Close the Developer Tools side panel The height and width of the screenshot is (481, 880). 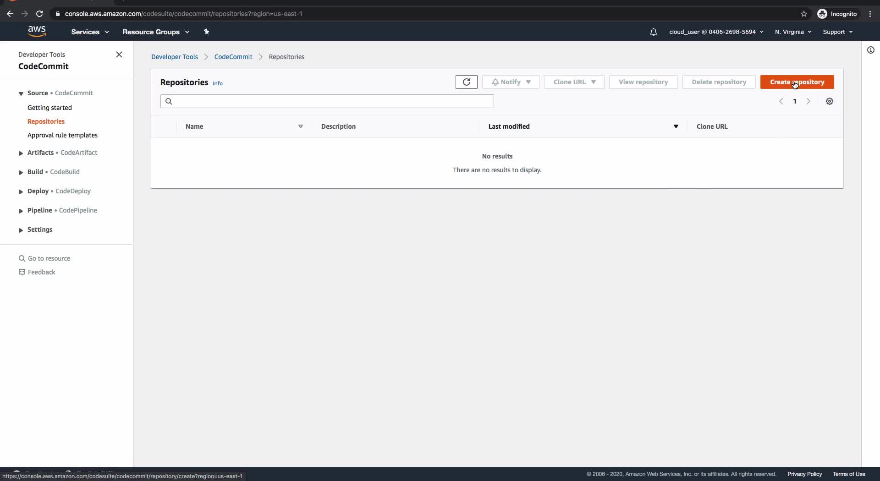[119, 55]
